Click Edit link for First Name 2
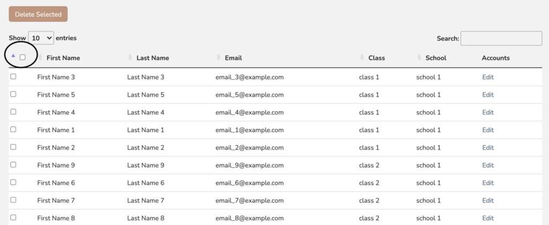The height and width of the screenshot is (225, 549). pos(488,148)
